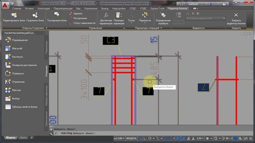Open status bar customization menu icon
The image size is (255, 143).
[x=251, y=138]
